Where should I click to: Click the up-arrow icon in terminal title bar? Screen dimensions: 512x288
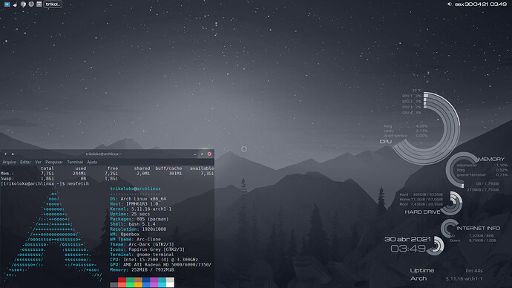pos(13,154)
